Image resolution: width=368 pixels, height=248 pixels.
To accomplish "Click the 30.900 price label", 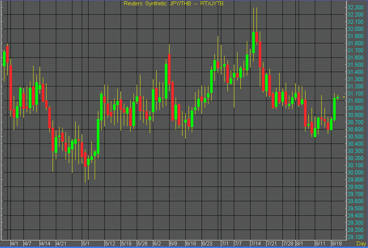I will click(355, 108).
